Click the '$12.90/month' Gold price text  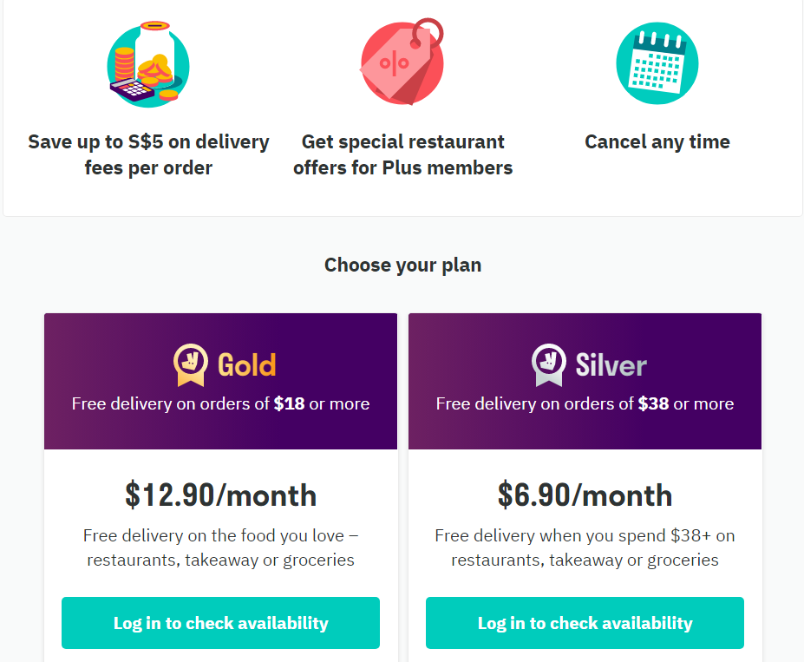coord(219,495)
